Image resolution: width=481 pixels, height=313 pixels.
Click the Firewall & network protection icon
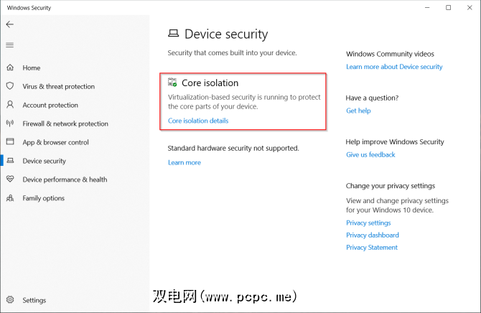[10, 123]
